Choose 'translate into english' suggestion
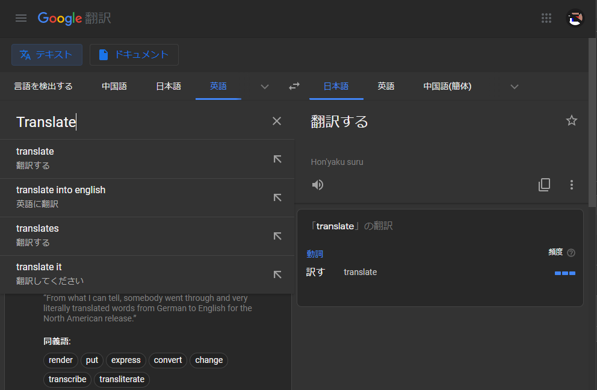Screen dimensions: 597x390 pos(147,197)
